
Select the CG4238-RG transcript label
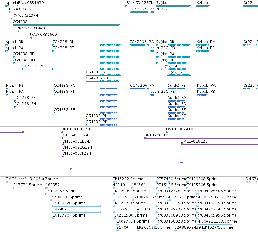point(34,66)
